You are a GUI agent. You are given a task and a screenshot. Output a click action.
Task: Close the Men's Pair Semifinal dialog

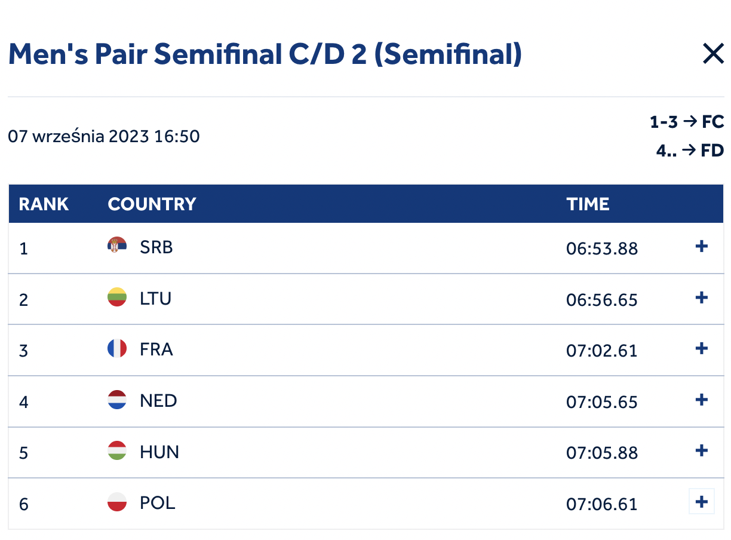coord(713,54)
